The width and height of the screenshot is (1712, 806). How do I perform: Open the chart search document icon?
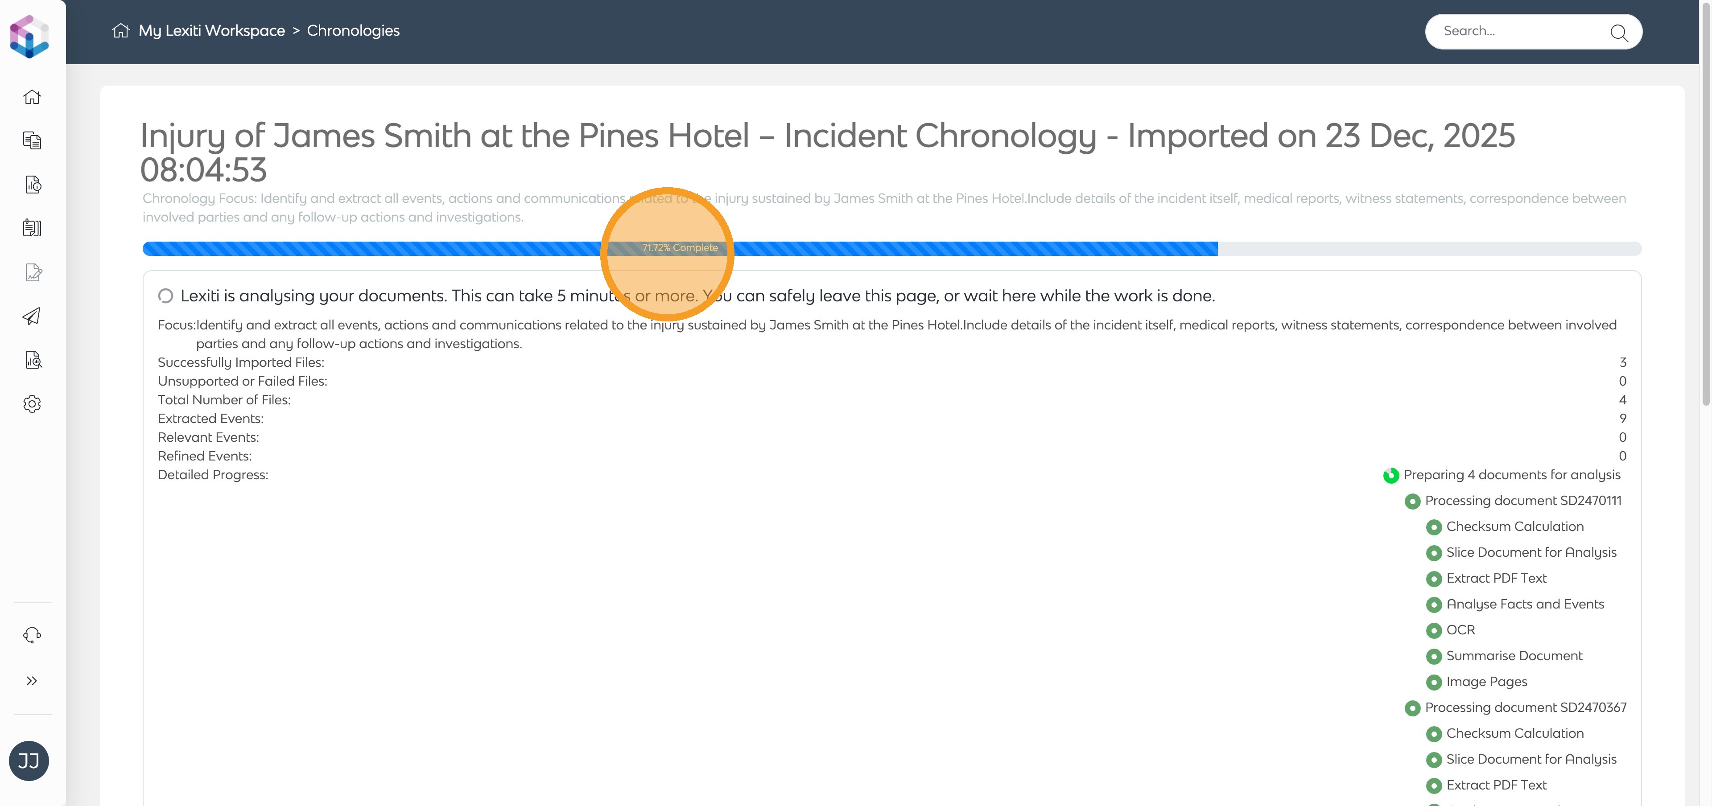coord(33,359)
